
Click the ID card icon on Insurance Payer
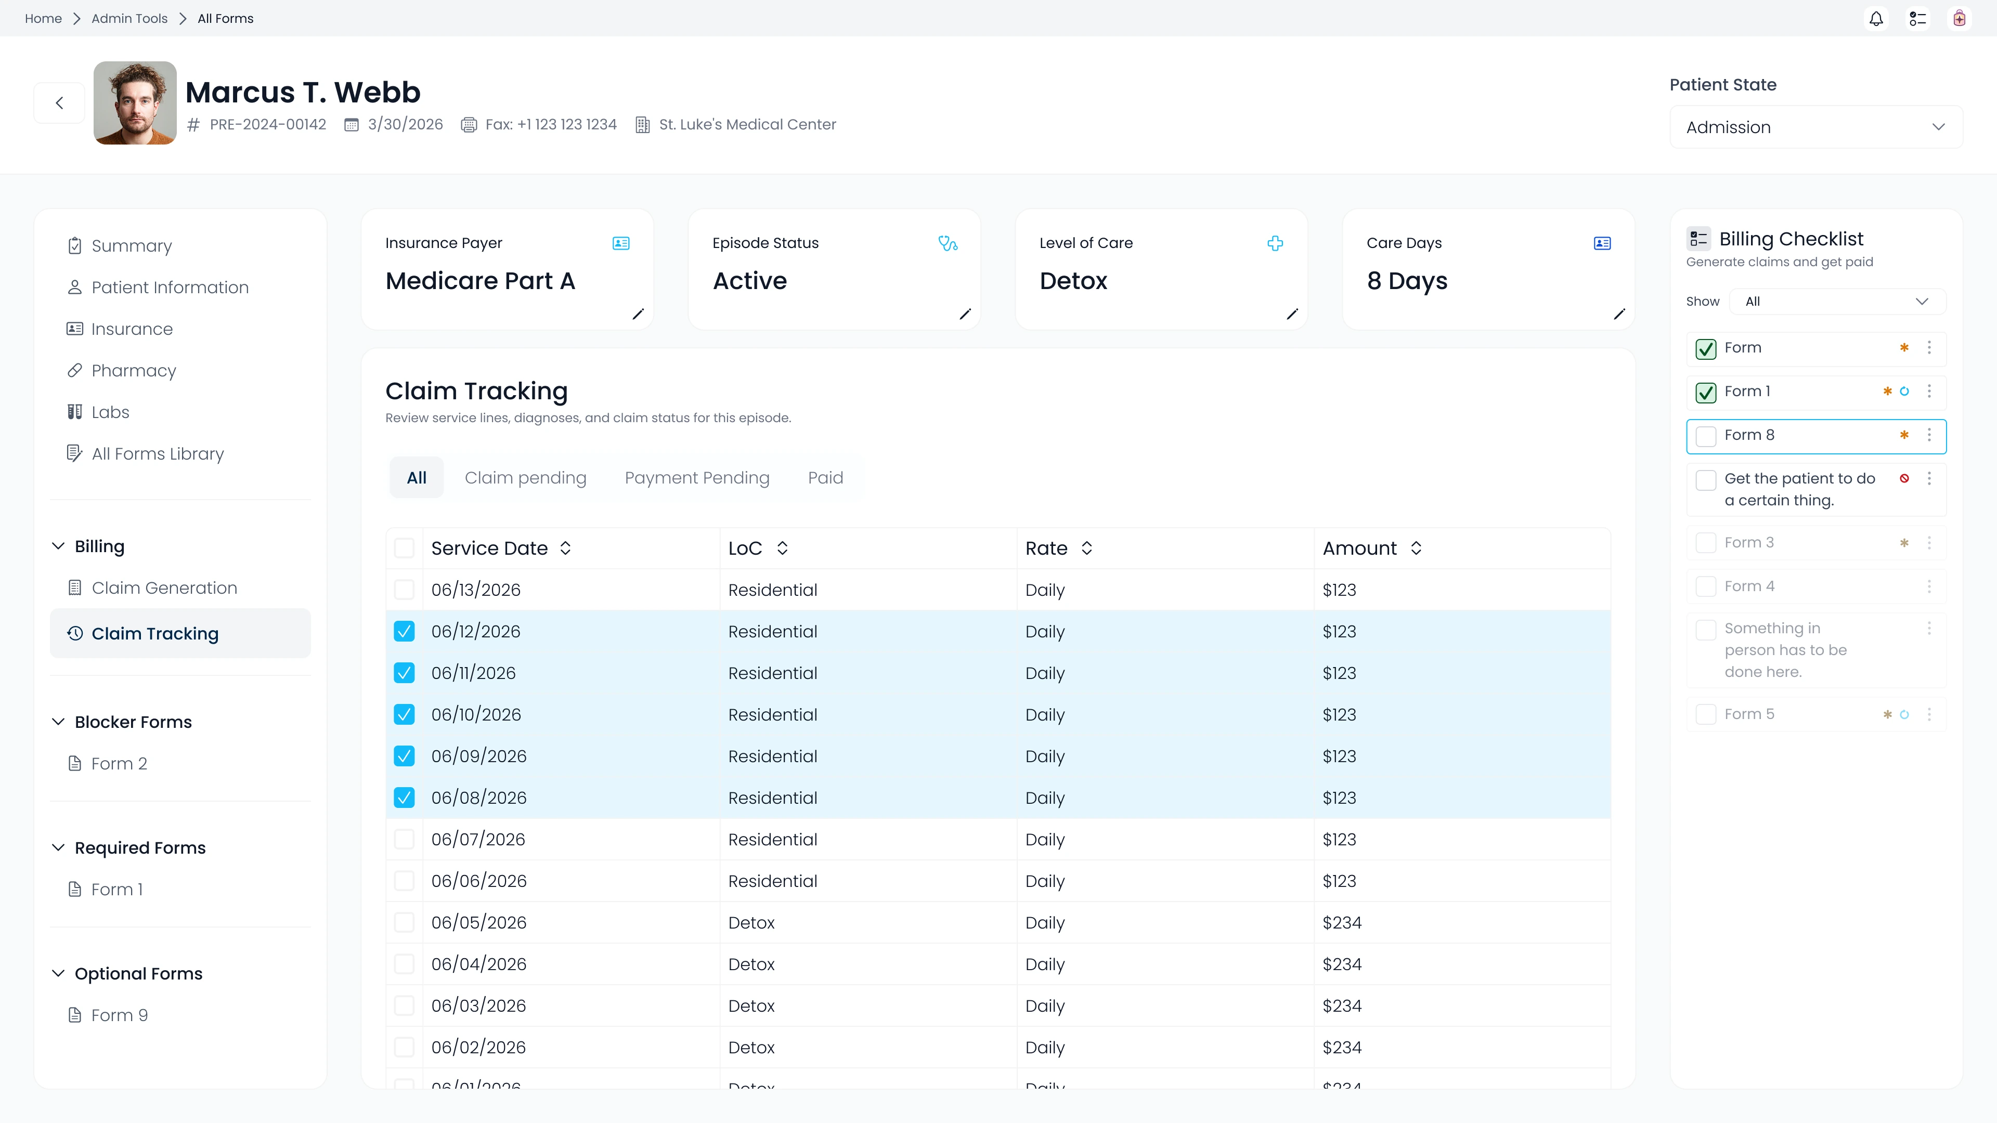point(621,243)
